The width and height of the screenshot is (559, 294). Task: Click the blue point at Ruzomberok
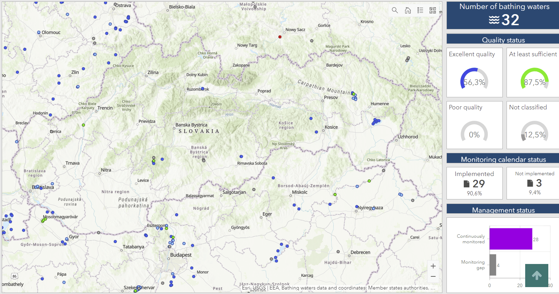click(203, 89)
